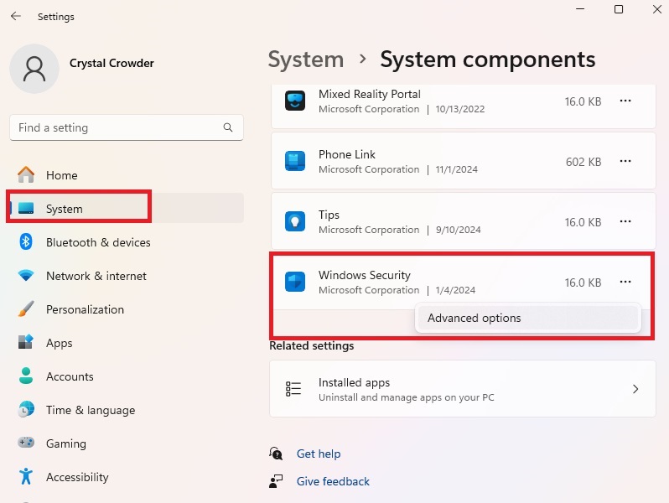
Task: Click the Bluetooth icon in sidebar
Action: tap(26, 241)
